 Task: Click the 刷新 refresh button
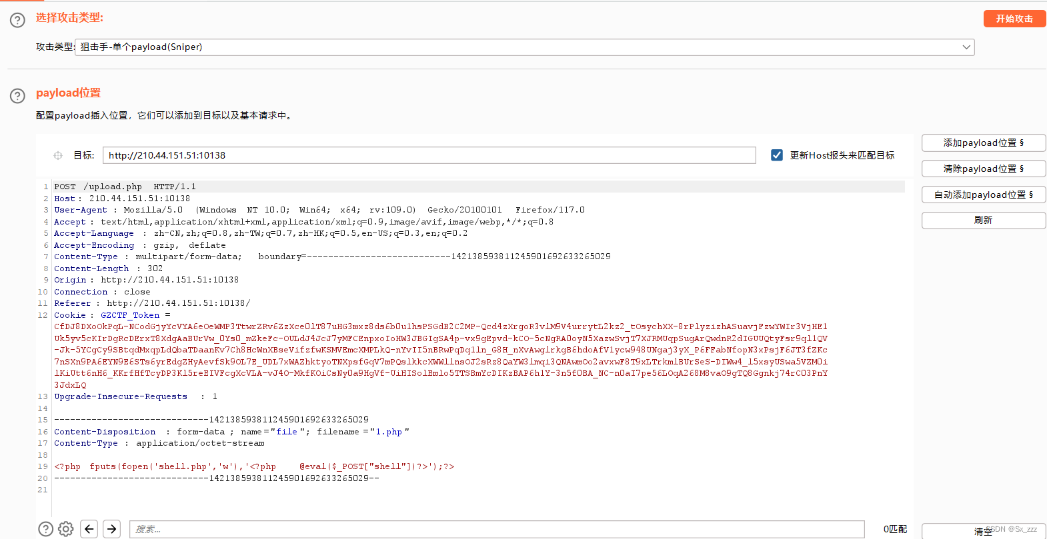click(984, 221)
